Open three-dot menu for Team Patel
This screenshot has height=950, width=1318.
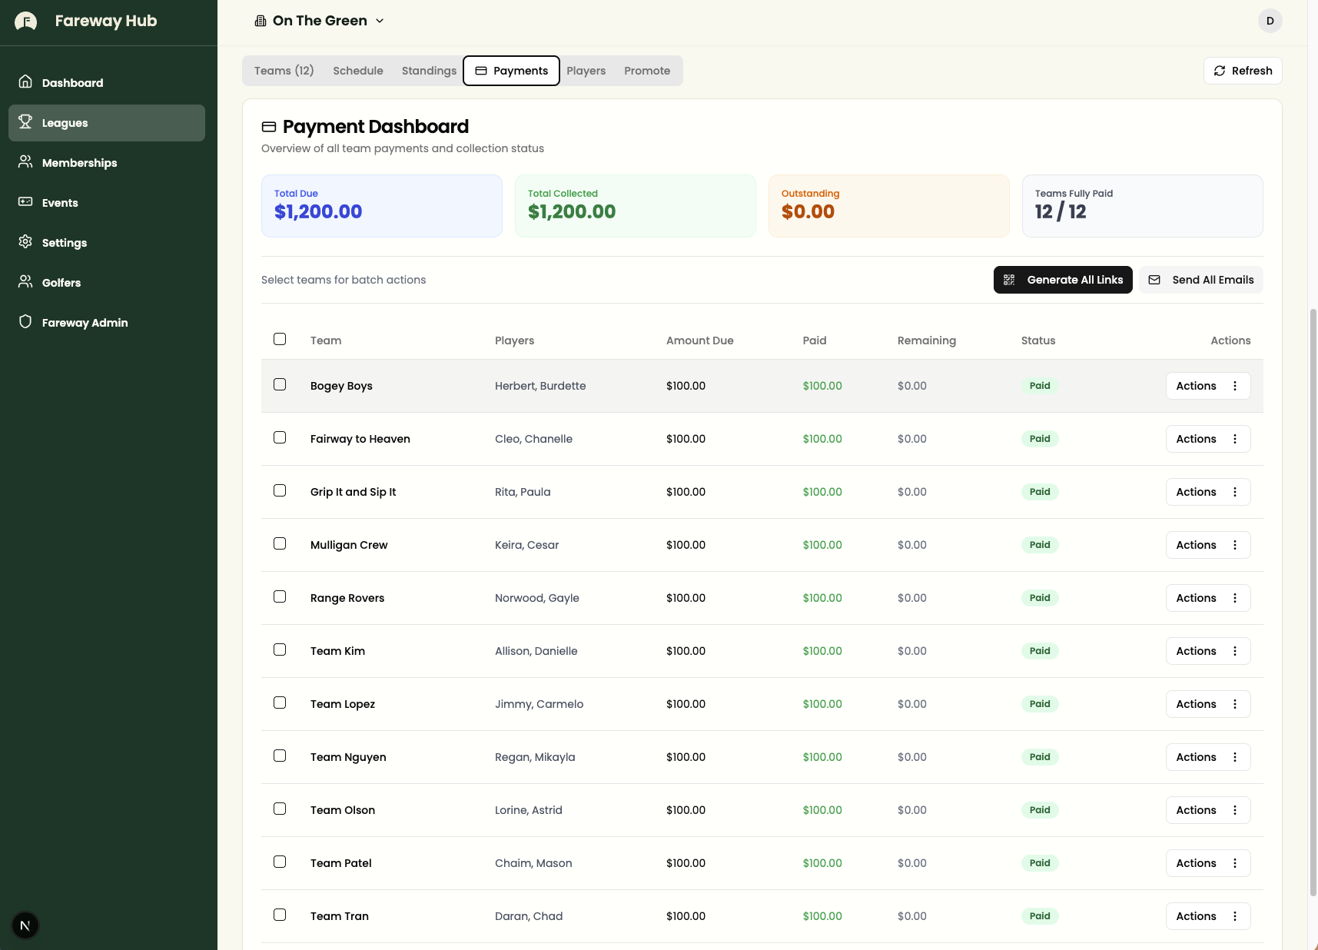(x=1235, y=863)
